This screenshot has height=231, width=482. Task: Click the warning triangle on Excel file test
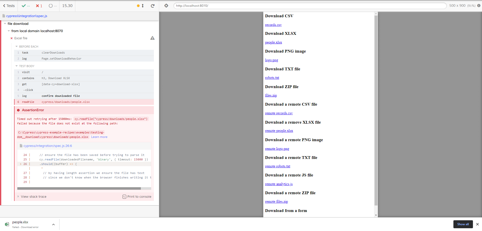click(152, 38)
